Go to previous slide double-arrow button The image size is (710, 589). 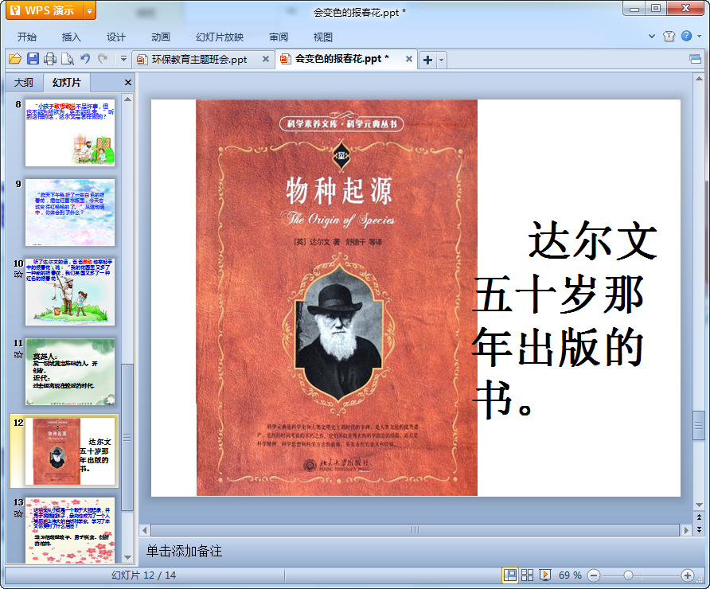click(x=699, y=517)
